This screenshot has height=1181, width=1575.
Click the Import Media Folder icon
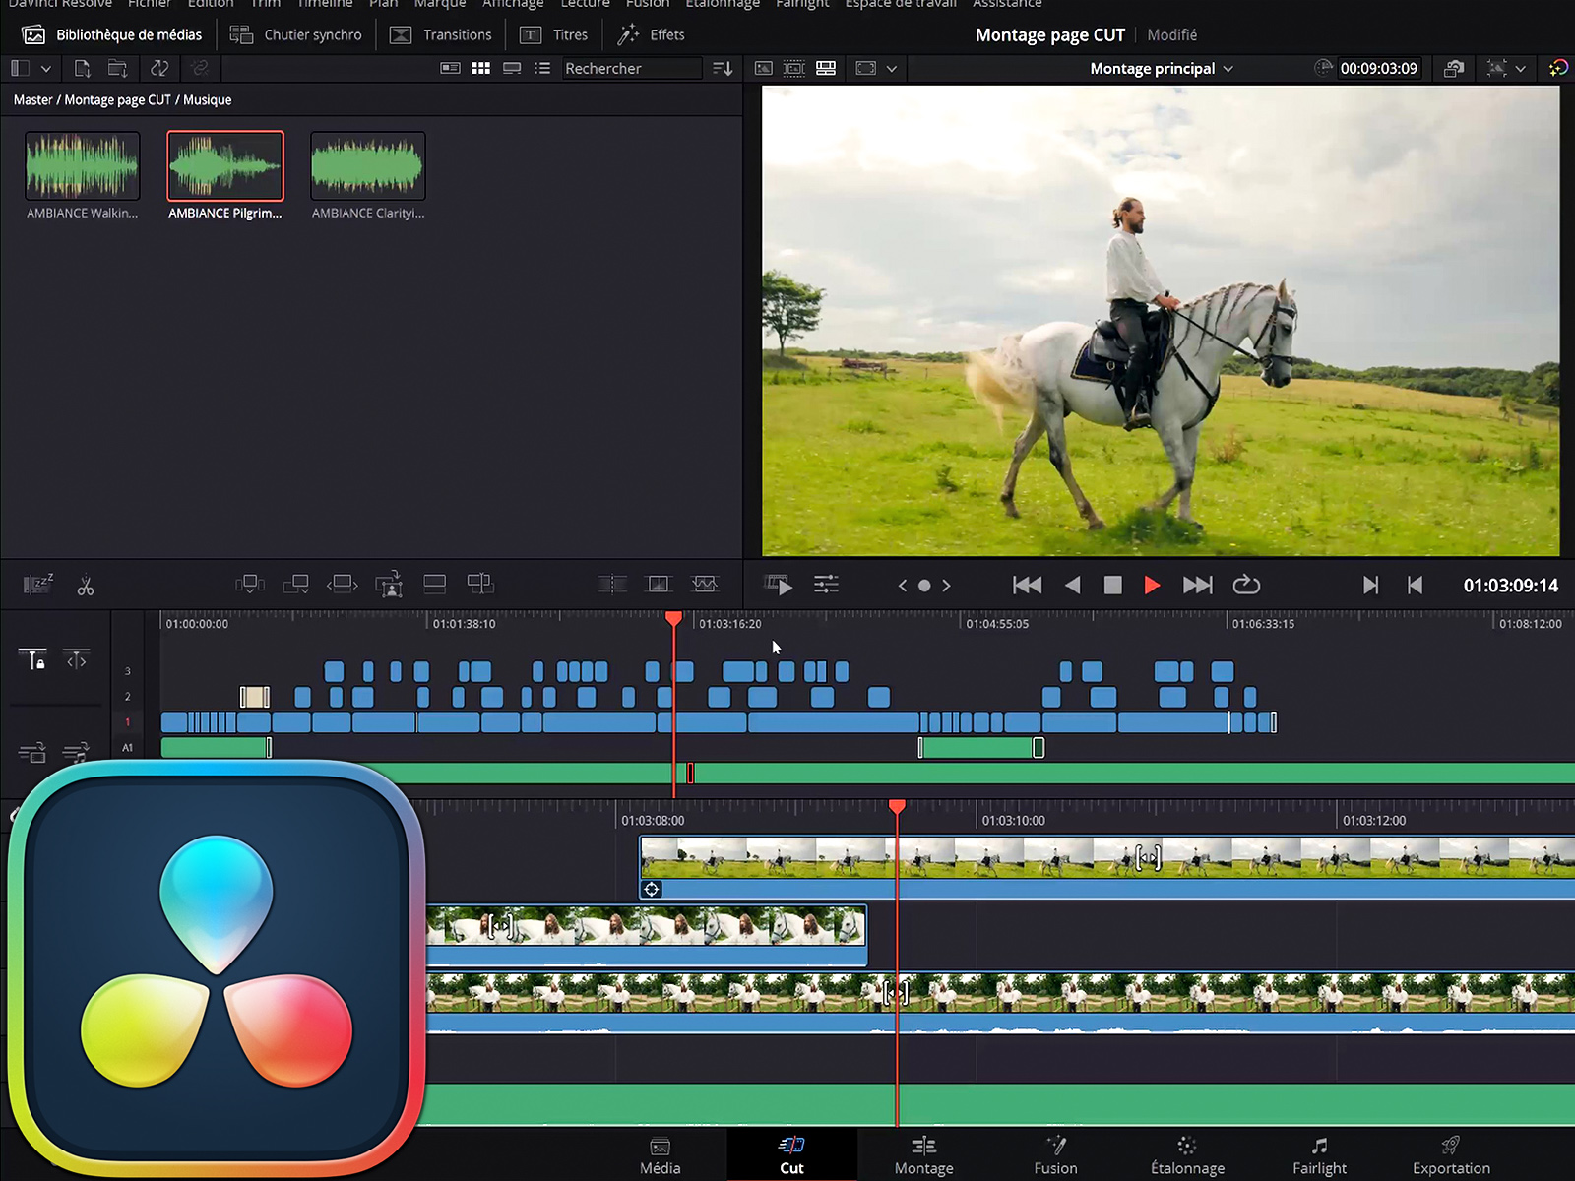tap(118, 68)
